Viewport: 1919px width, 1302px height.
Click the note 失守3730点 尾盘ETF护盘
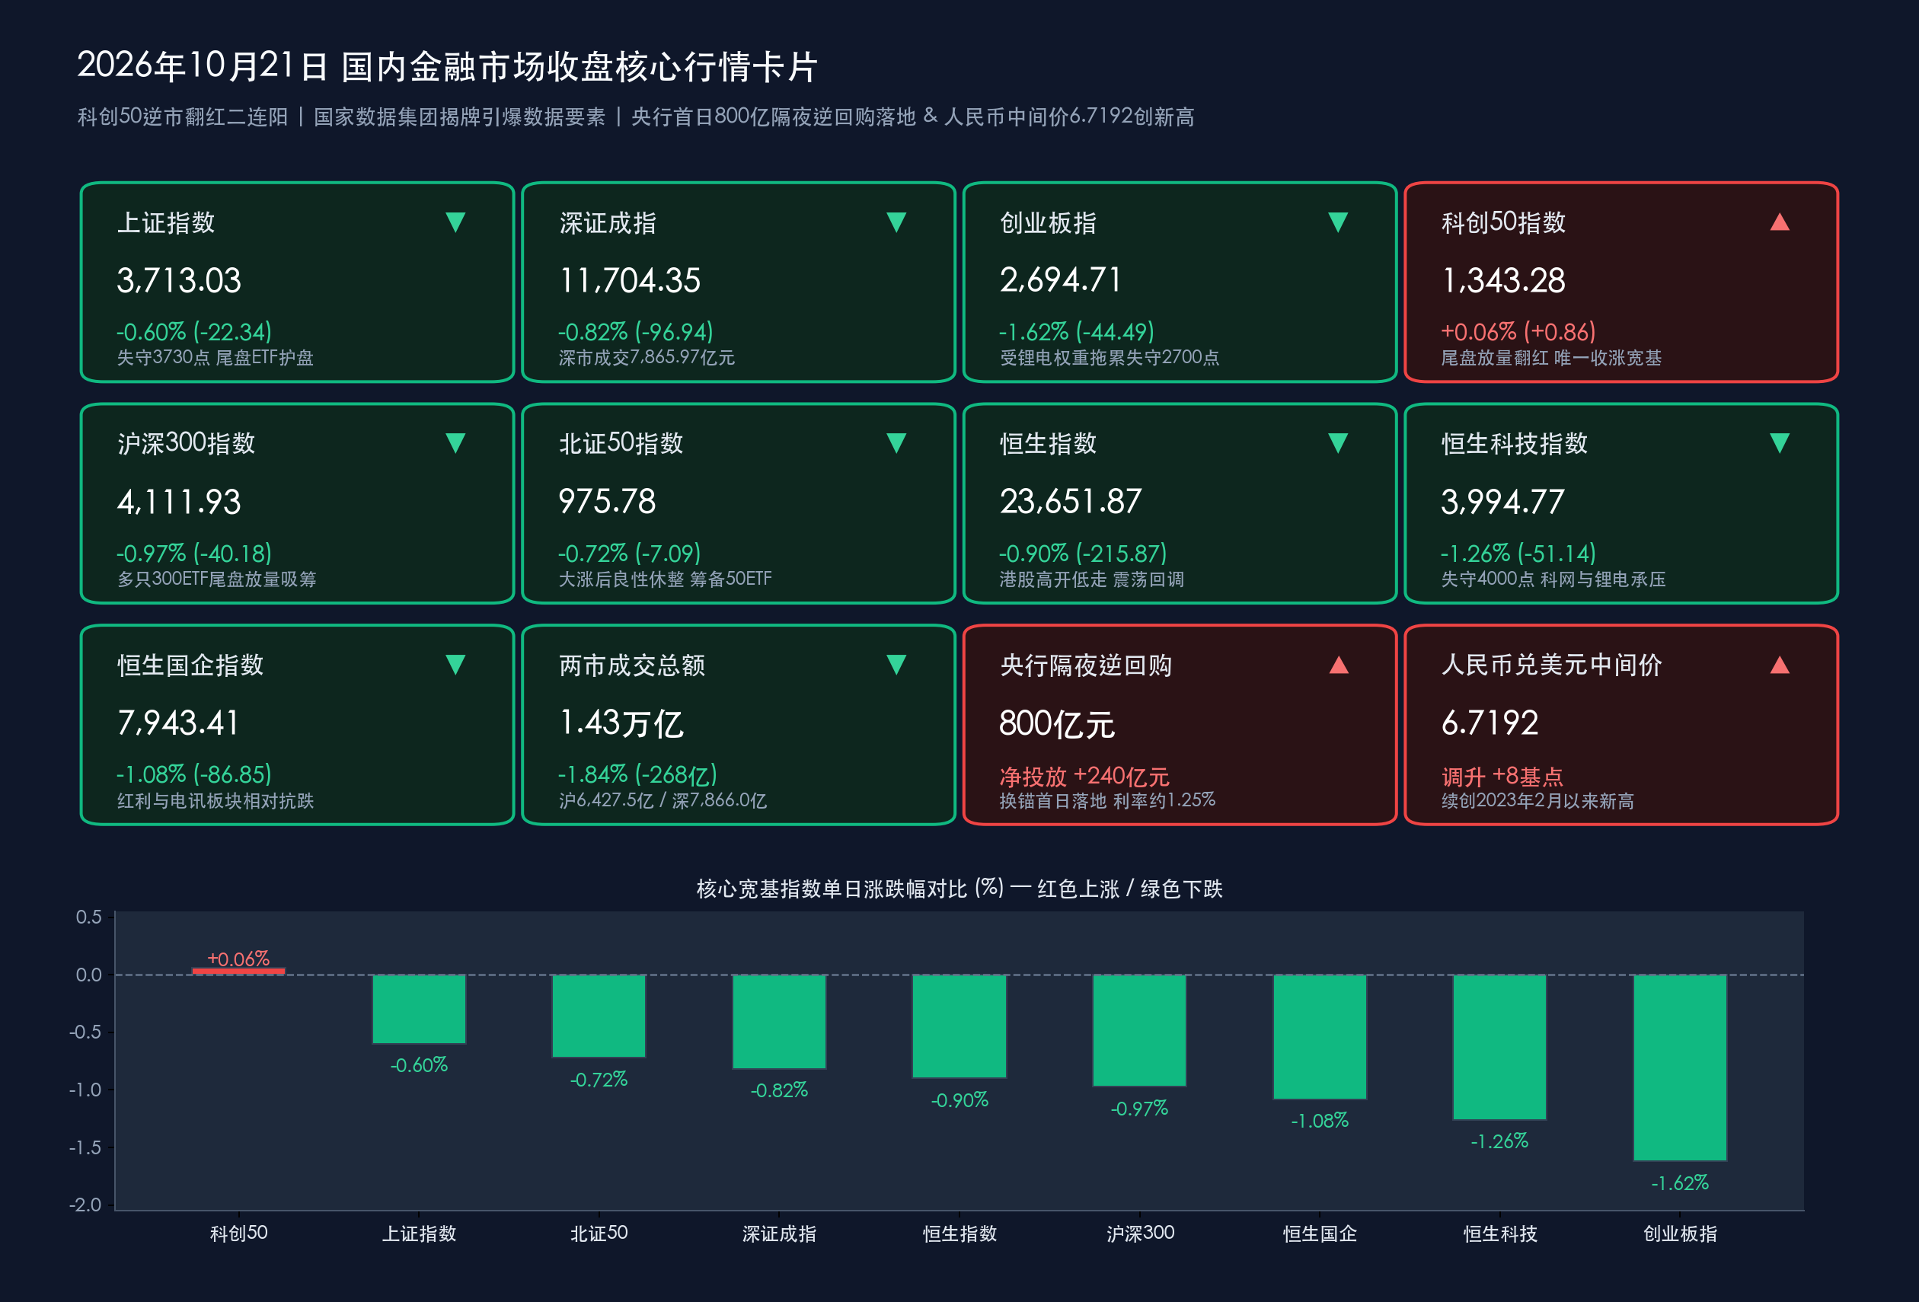216,358
